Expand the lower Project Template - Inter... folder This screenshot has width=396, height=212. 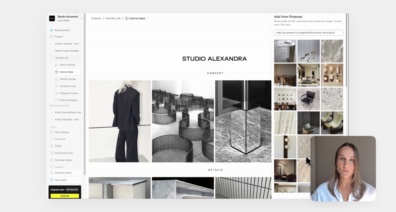52,119
